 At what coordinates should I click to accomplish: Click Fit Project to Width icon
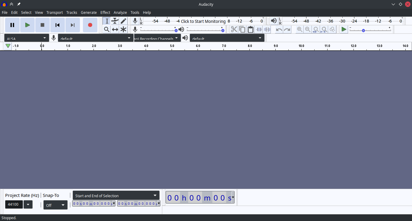pyautogui.click(x=324, y=29)
